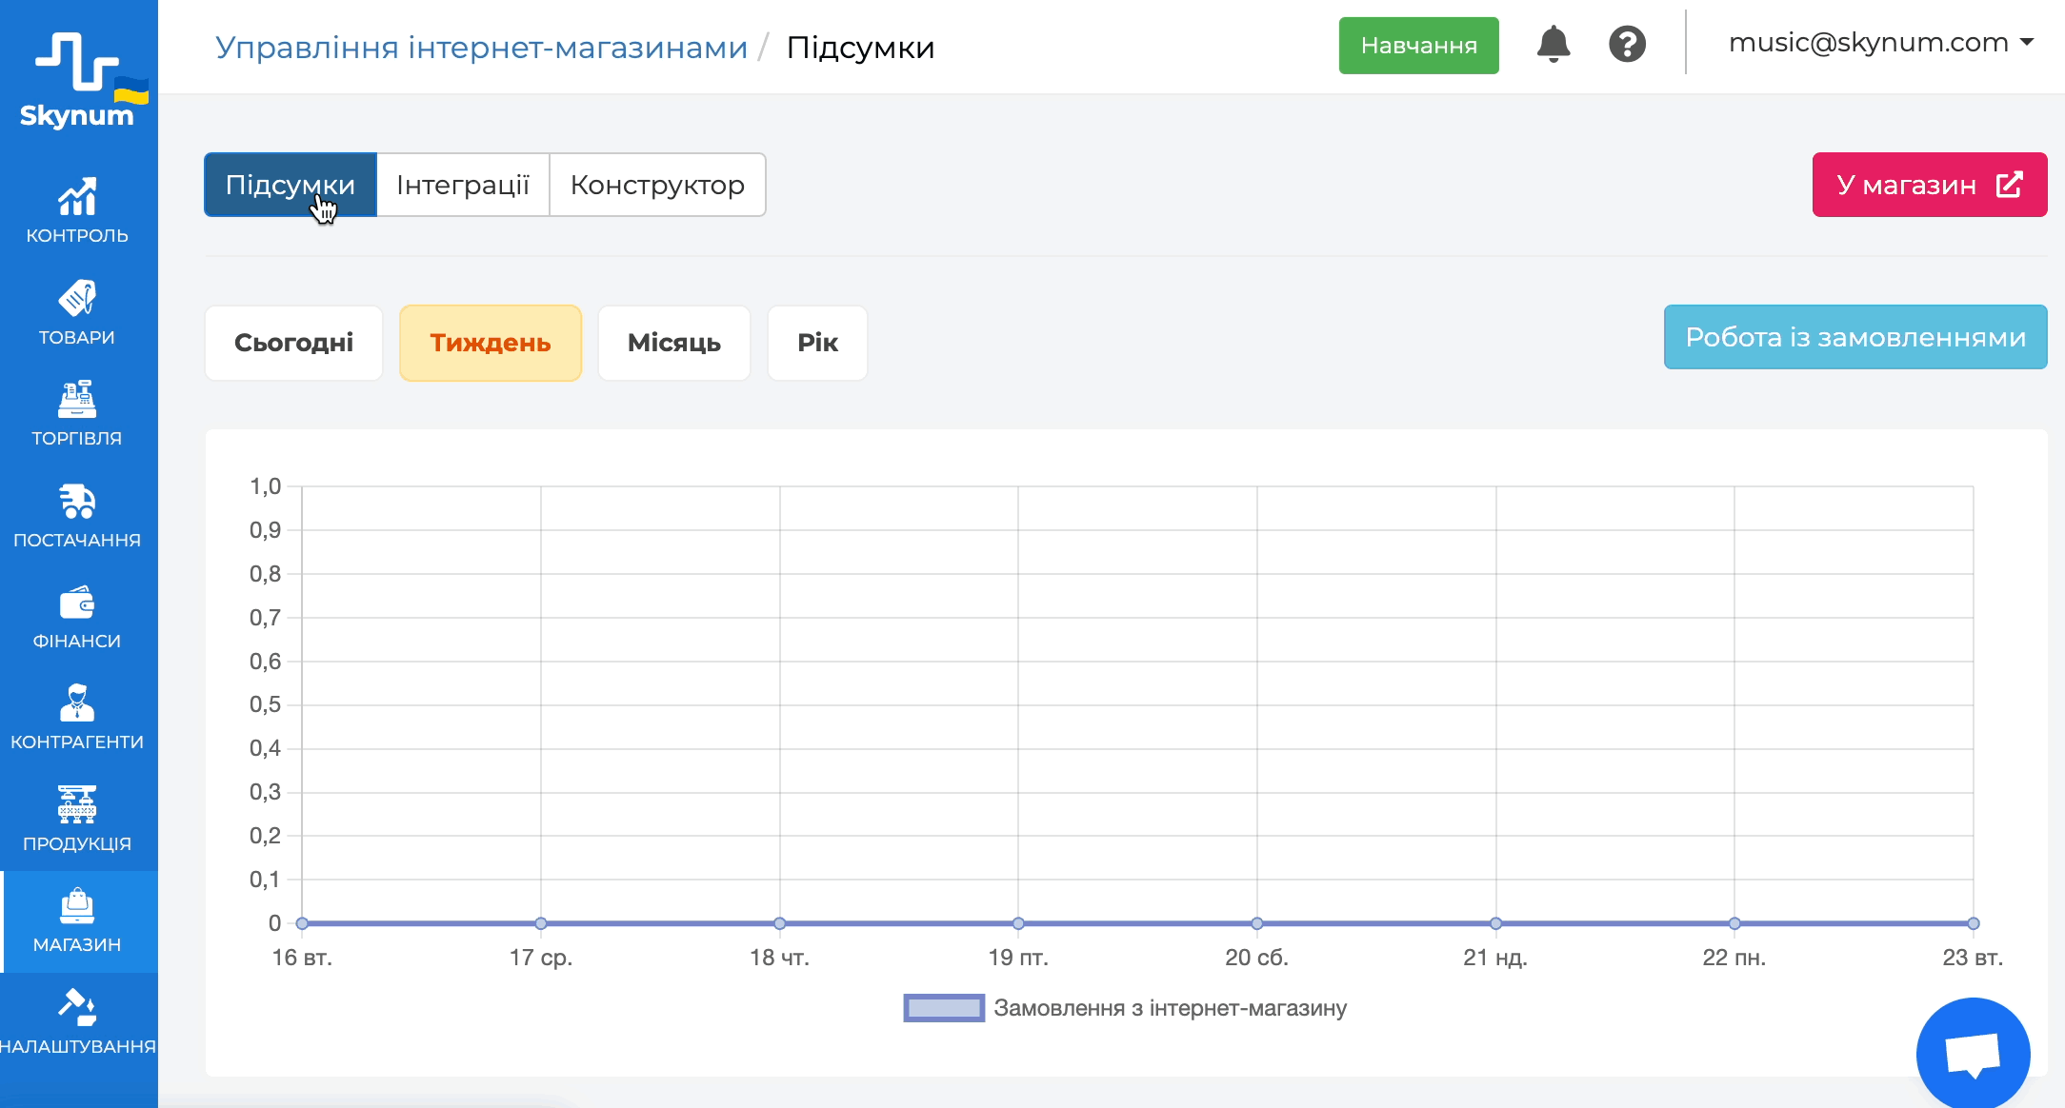Open the Налаштування settings icon
2065x1108 pixels.
(77, 1007)
